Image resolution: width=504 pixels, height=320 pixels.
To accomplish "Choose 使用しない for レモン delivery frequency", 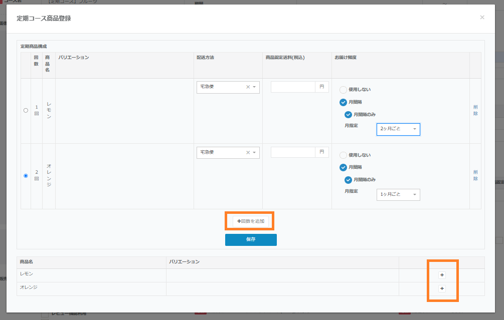I will 343,90.
